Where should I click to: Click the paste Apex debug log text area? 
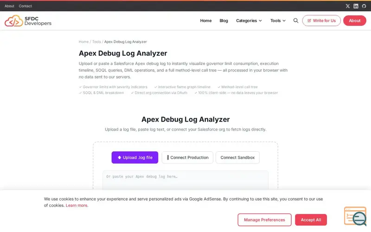185,180
